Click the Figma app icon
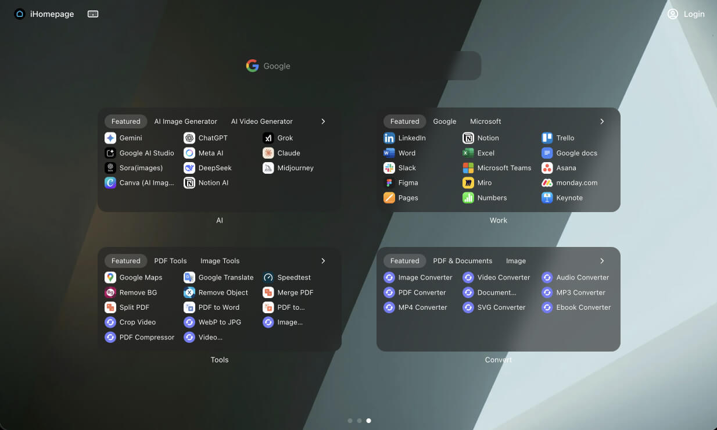This screenshot has width=717, height=430. coord(389,183)
